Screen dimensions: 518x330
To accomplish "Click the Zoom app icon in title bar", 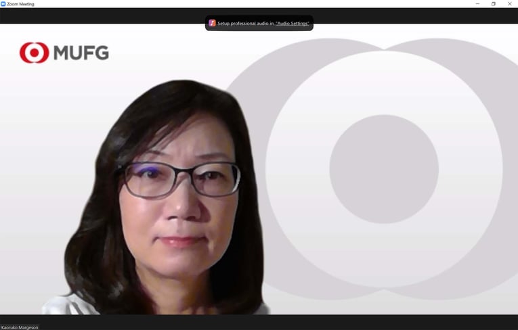I will pyautogui.click(x=3, y=4).
